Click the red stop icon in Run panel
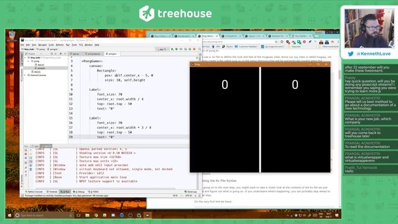Screen dimensions: 398x224 point(25,154)
